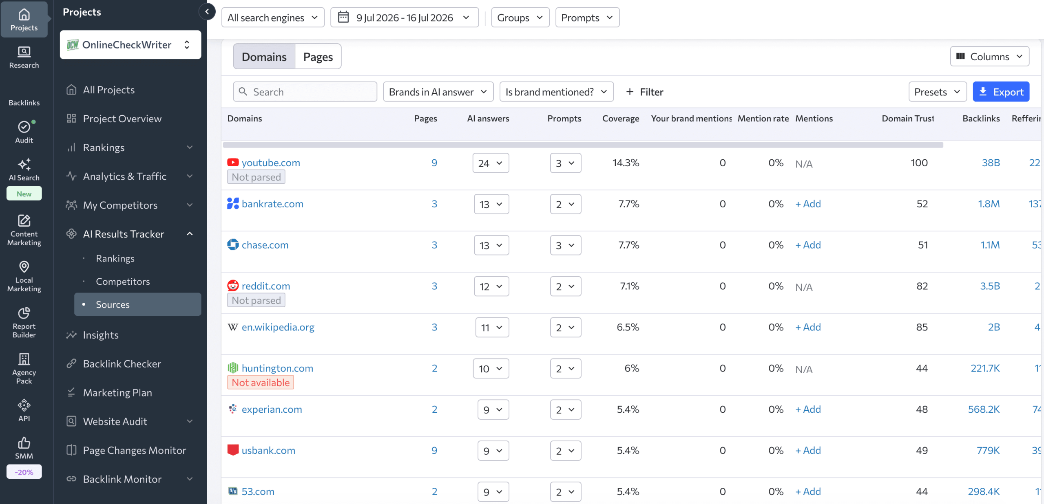Screen dimensions: 1044x504
Task: Click the Export button
Action: (1001, 92)
